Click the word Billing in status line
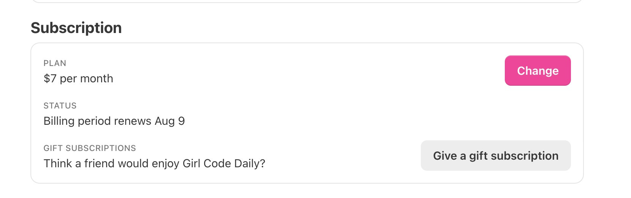The image size is (631, 198). click(59, 121)
